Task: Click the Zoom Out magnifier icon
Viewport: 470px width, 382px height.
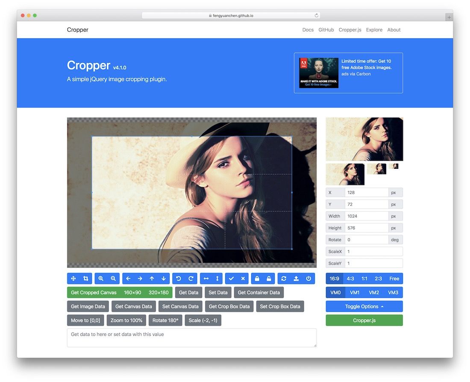Action: pyautogui.click(x=113, y=279)
